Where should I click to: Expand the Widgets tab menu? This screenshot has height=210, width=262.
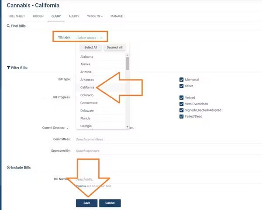[x=95, y=16]
